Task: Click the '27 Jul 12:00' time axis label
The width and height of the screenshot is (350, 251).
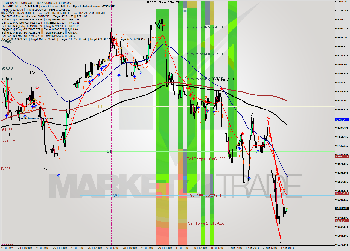Action: pyautogui.click(x=112, y=248)
